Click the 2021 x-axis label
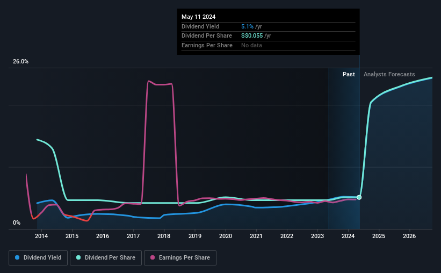 click(256, 236)
